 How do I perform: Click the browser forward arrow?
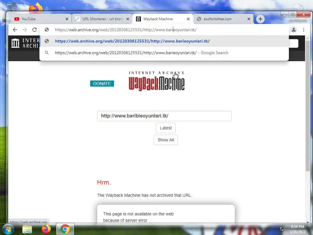click(x=25, y=30)
